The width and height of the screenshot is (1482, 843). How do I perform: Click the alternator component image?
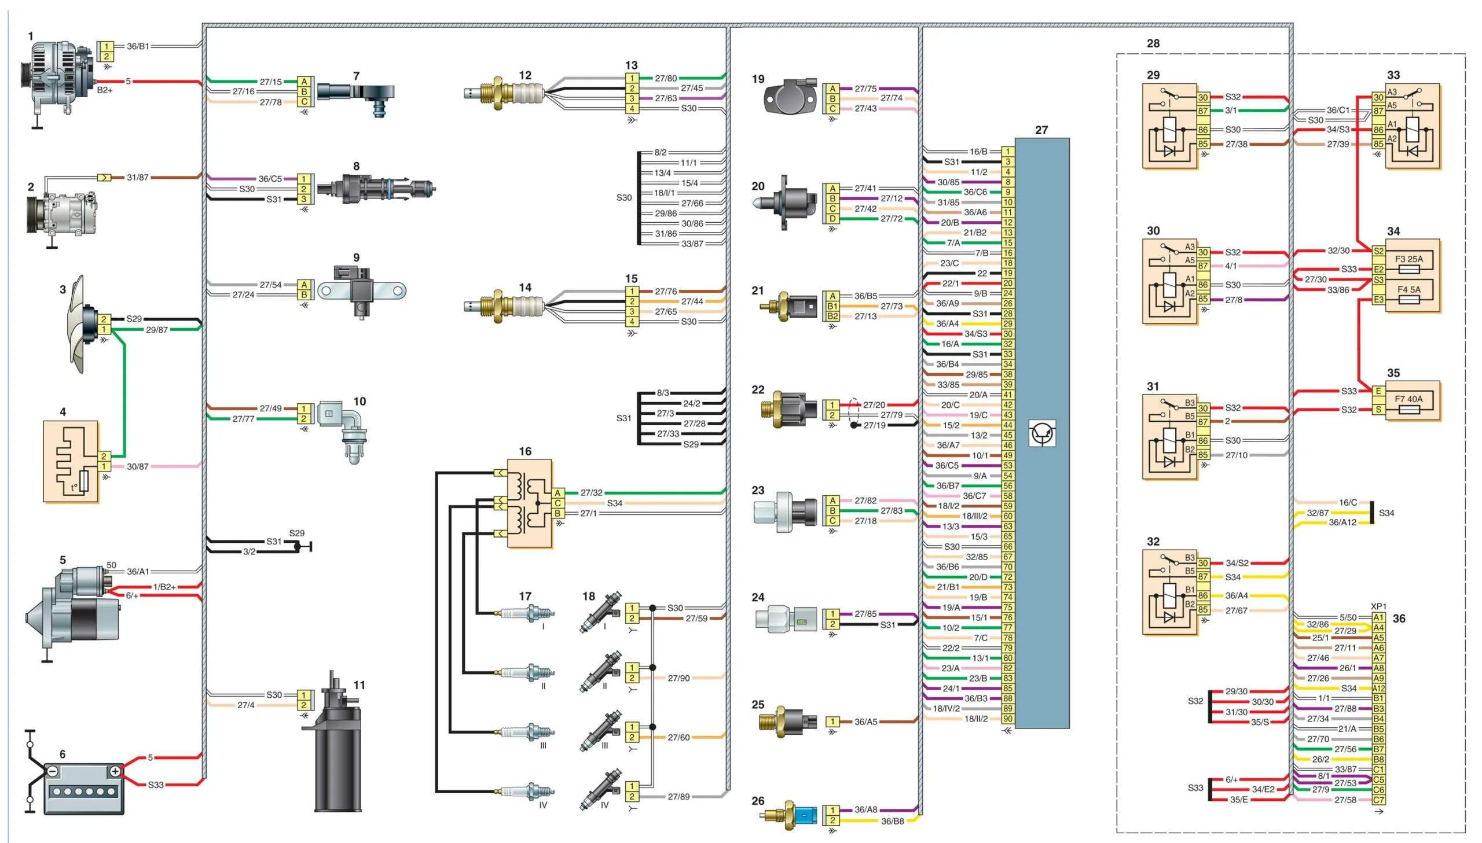[58, 78]
